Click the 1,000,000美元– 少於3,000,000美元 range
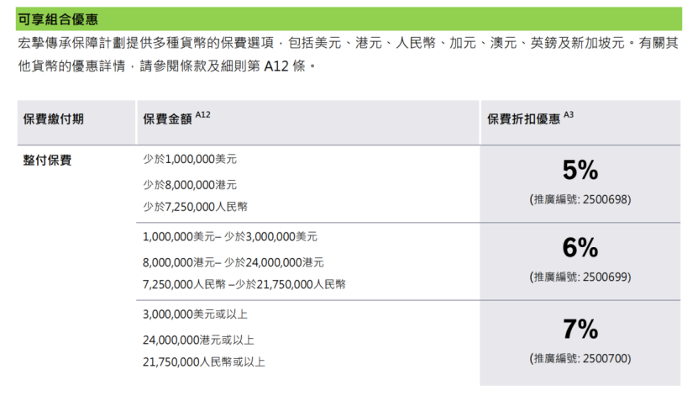Screen dimensions: 698x401 pos(230,237)
